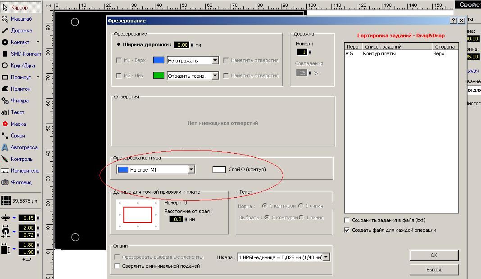Expand the Отразить гориз. mirror dropdown
Screen dimensions: 481x279
click(x=215, y=75)
